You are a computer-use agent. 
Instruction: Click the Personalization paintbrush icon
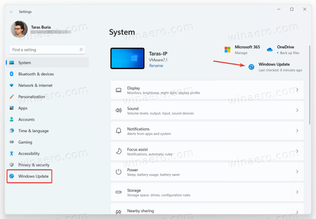click(12, 97)
